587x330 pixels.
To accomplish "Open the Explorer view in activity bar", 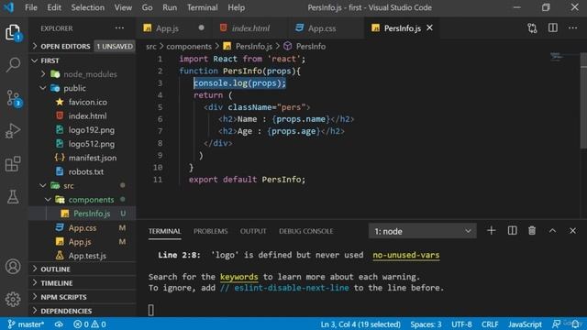I will 13,33.
